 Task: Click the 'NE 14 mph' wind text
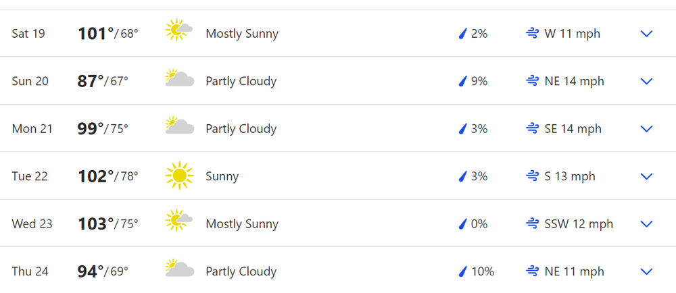coord(574,81)
